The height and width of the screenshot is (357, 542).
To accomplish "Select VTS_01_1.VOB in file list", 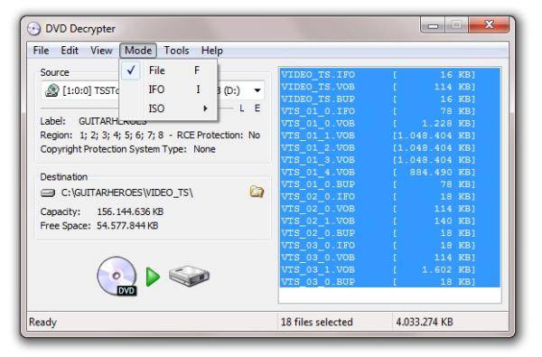I will (x=390, y=136).
